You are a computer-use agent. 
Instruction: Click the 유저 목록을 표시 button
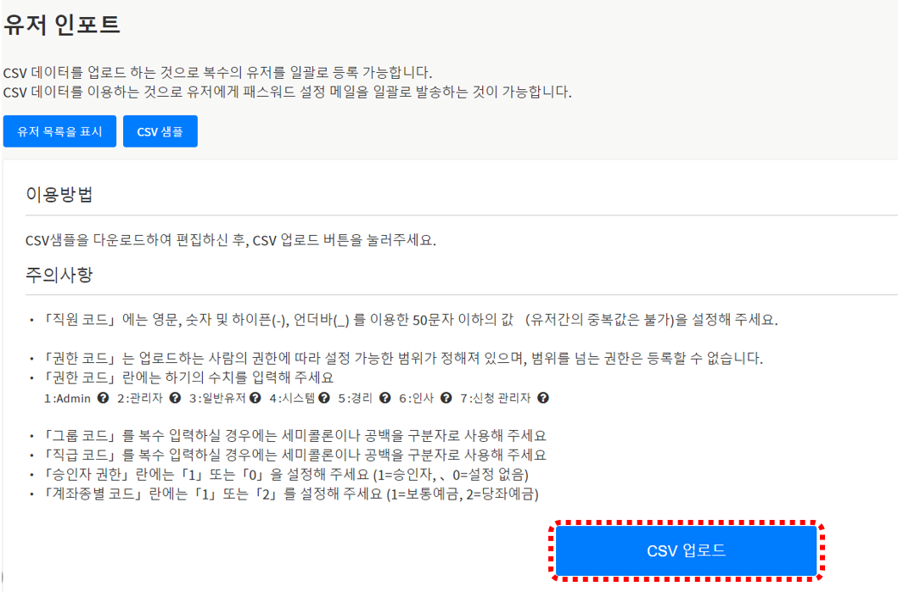tap(59, 131)
